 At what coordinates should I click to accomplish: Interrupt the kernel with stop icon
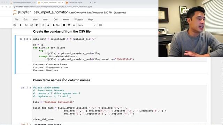64,25
